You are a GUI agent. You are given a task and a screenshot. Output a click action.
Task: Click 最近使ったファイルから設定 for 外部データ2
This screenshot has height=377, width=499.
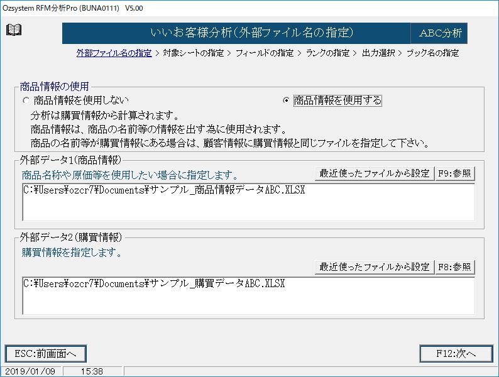tap(375, 267)
